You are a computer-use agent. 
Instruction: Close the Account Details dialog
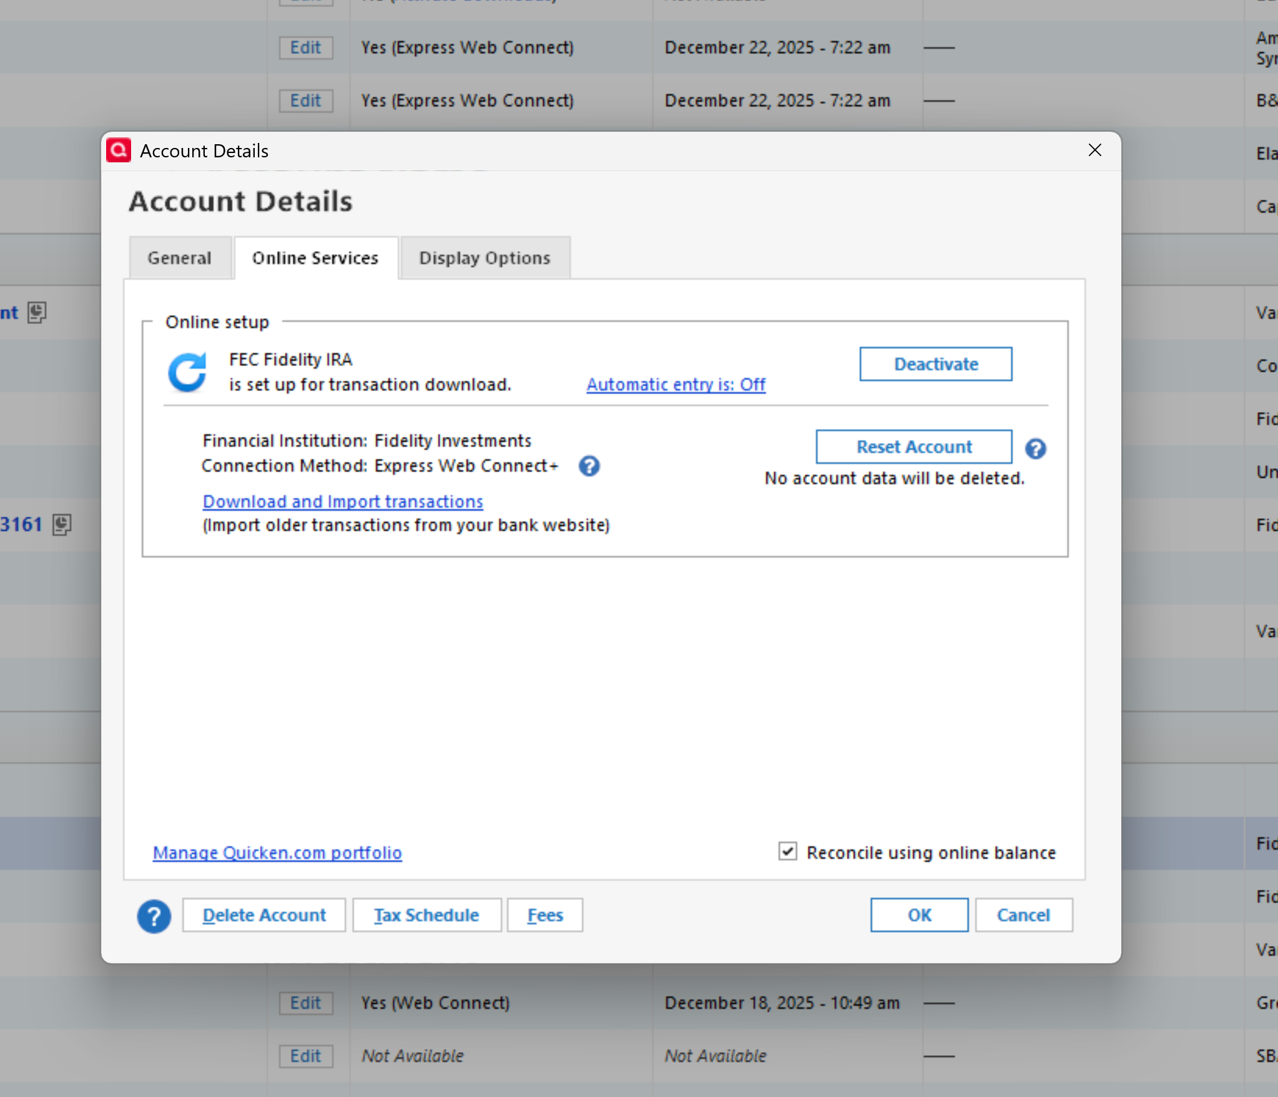click(x=1094, y=150)
